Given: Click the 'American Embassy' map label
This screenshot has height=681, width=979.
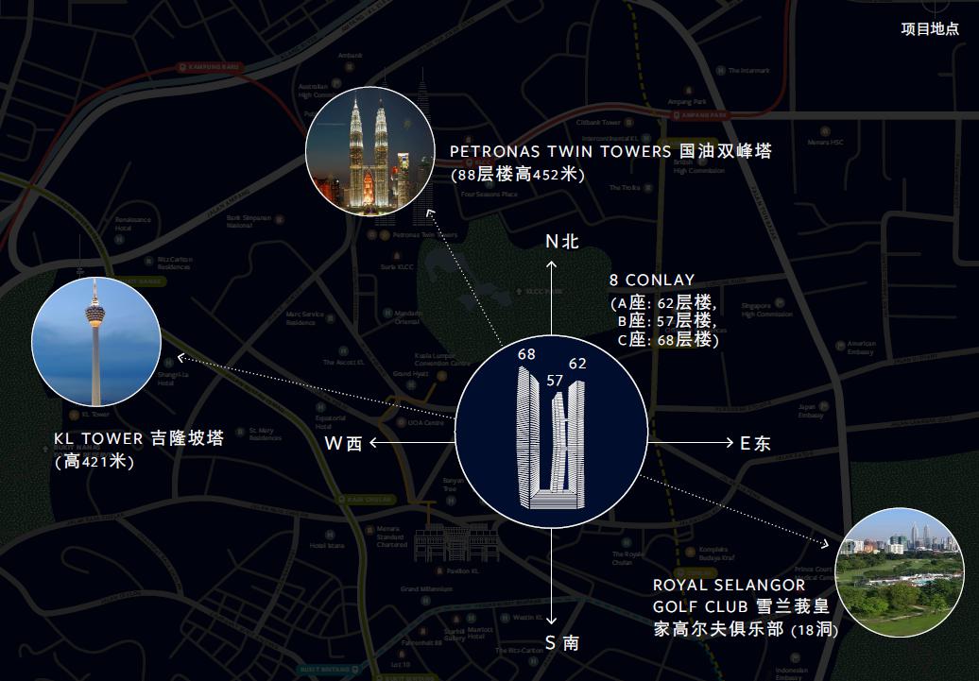Looking at the screenshot, I should 861,348.
